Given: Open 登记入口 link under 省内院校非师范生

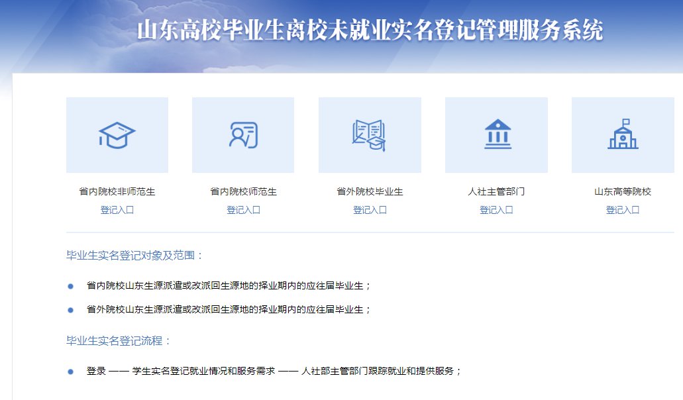Looking at the screenshot, I should (x=117, y=210).
